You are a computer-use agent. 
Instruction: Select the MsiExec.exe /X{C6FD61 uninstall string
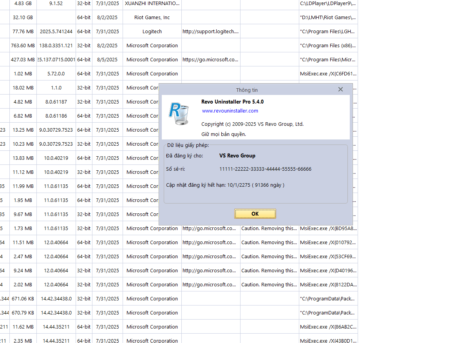[x=328, y=74]
